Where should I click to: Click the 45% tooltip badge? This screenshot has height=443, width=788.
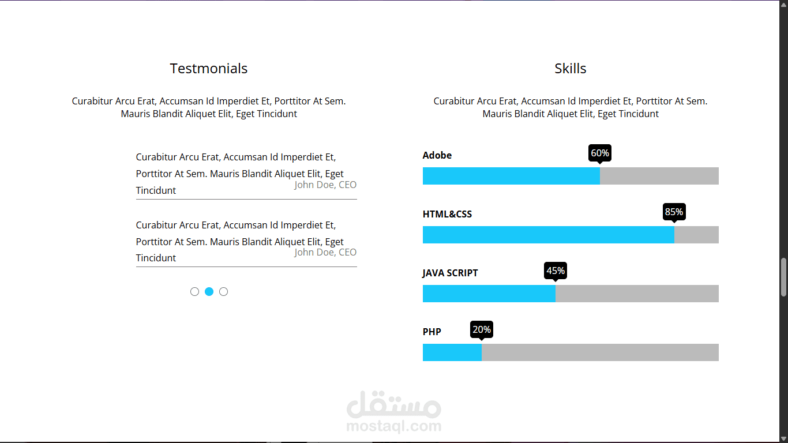point(555,271)
